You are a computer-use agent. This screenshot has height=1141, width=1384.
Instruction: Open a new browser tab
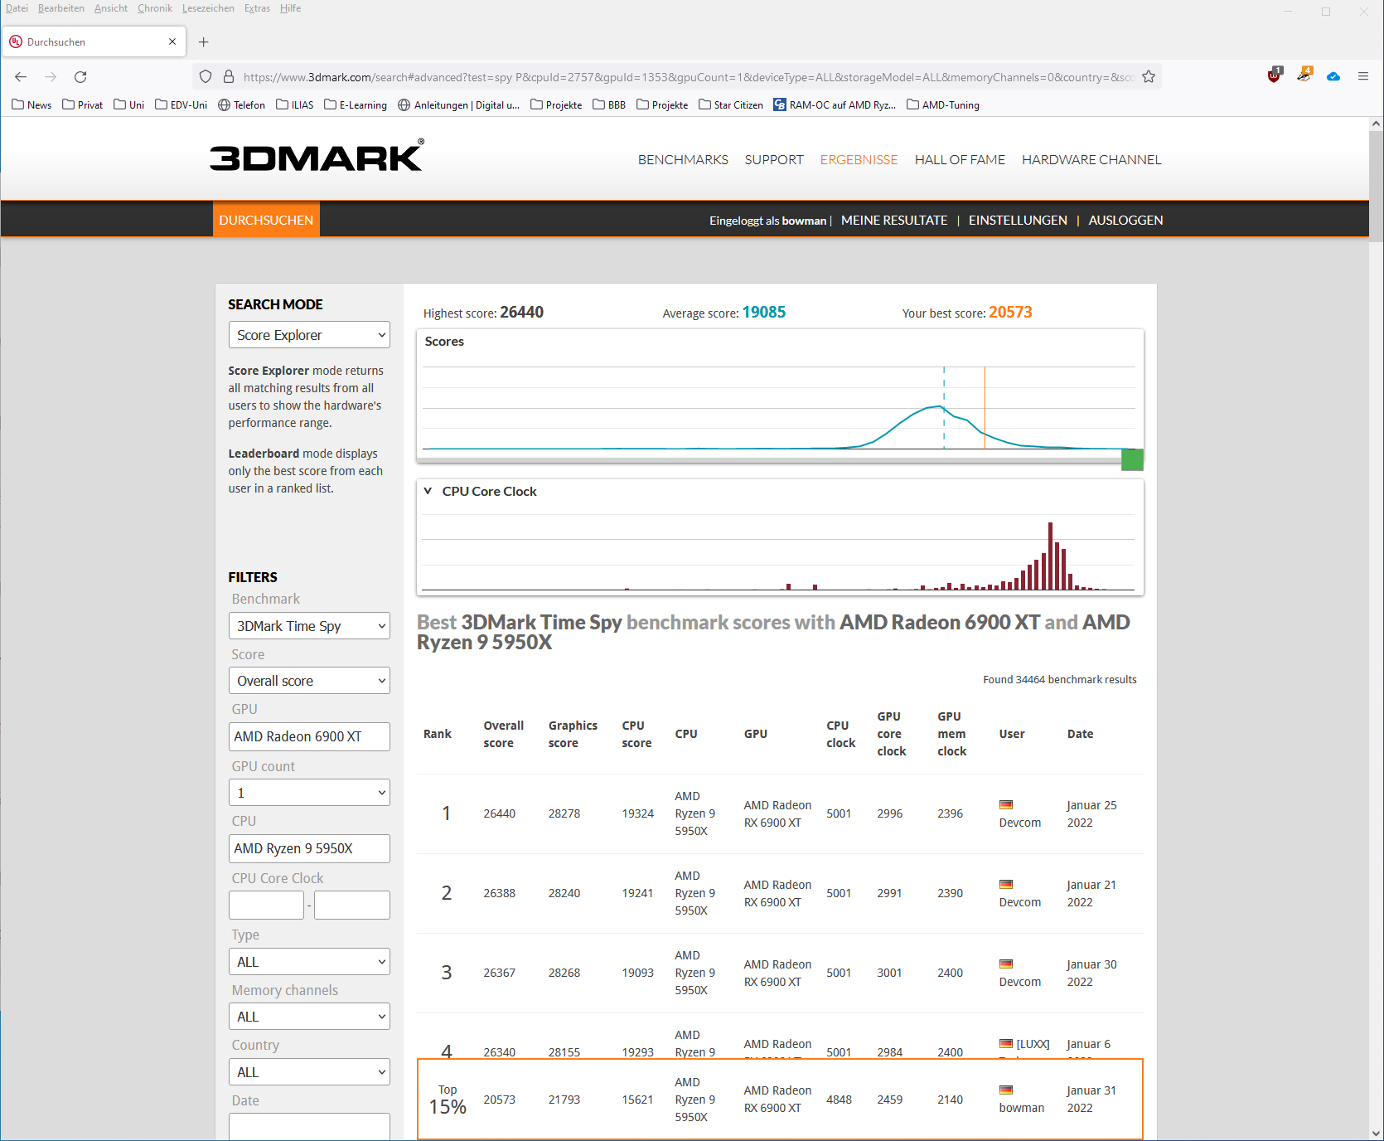pyautogui.click(x=204, y=41)
